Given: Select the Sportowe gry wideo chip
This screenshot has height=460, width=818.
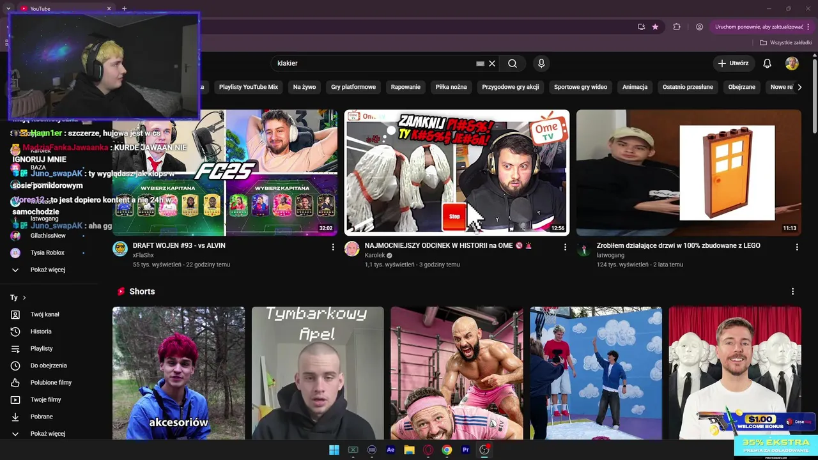Looking at the screenshot, I should click(x=580, y=87).
